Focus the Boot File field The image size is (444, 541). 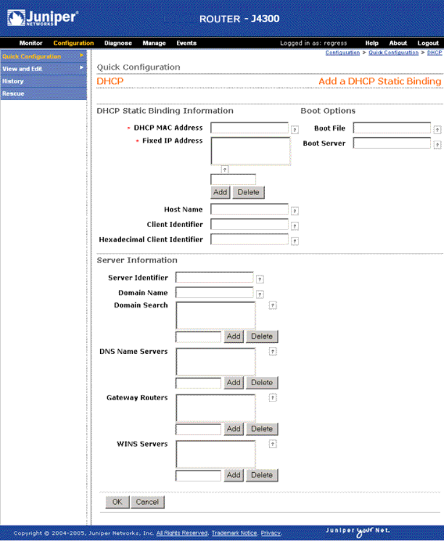[392, 128]
